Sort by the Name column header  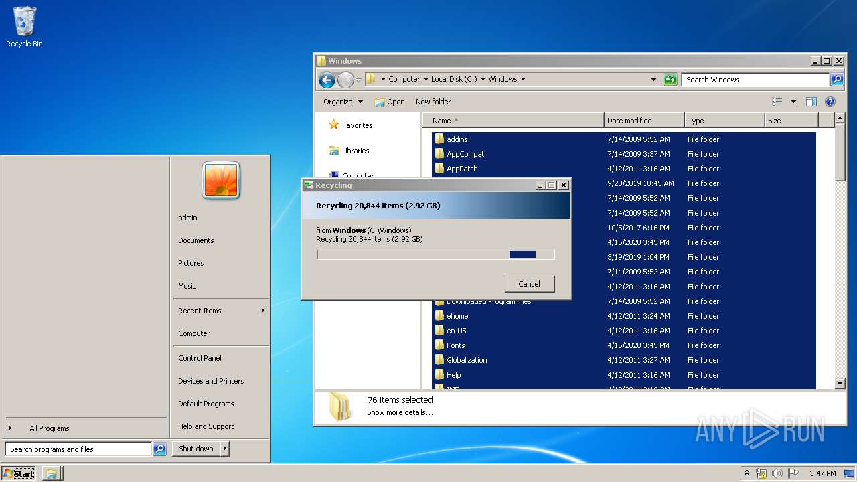coord(514,120)
